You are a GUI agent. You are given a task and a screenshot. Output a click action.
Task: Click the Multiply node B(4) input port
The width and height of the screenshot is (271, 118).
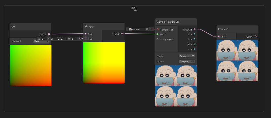click(x=85, y=39)
